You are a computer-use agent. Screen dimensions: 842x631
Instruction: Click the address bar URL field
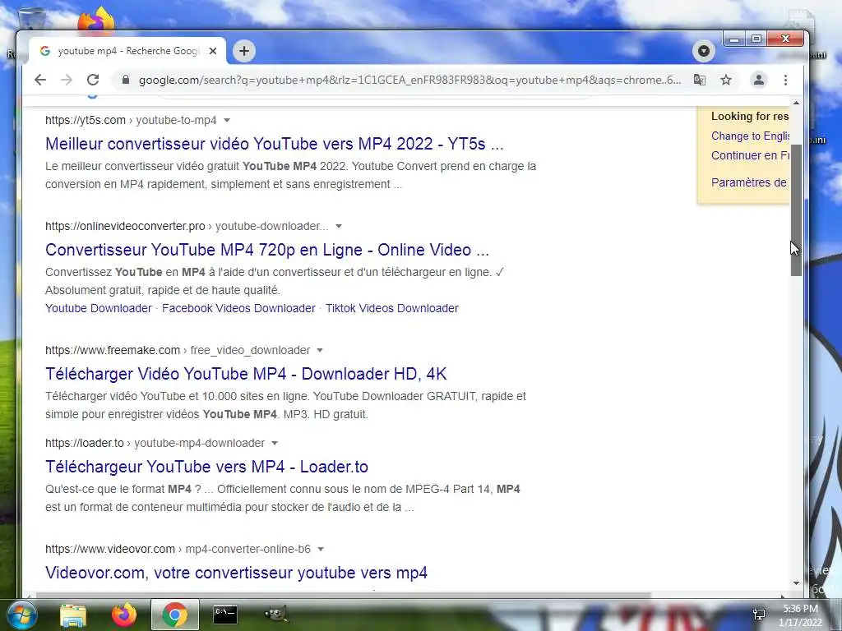(409, 80)
